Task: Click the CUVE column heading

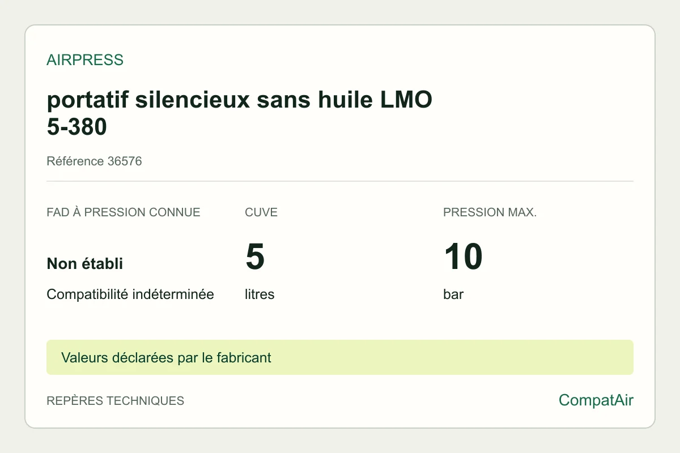Action: 261,213
